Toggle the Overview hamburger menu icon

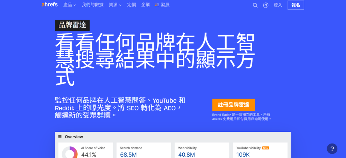(x=60, y=137)
